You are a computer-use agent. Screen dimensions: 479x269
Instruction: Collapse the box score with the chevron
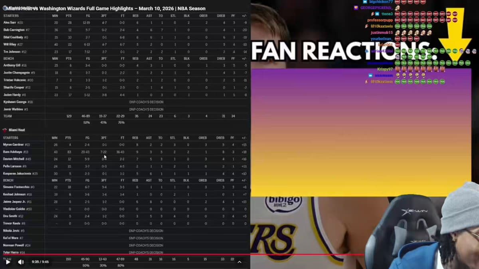click(239, 262)
